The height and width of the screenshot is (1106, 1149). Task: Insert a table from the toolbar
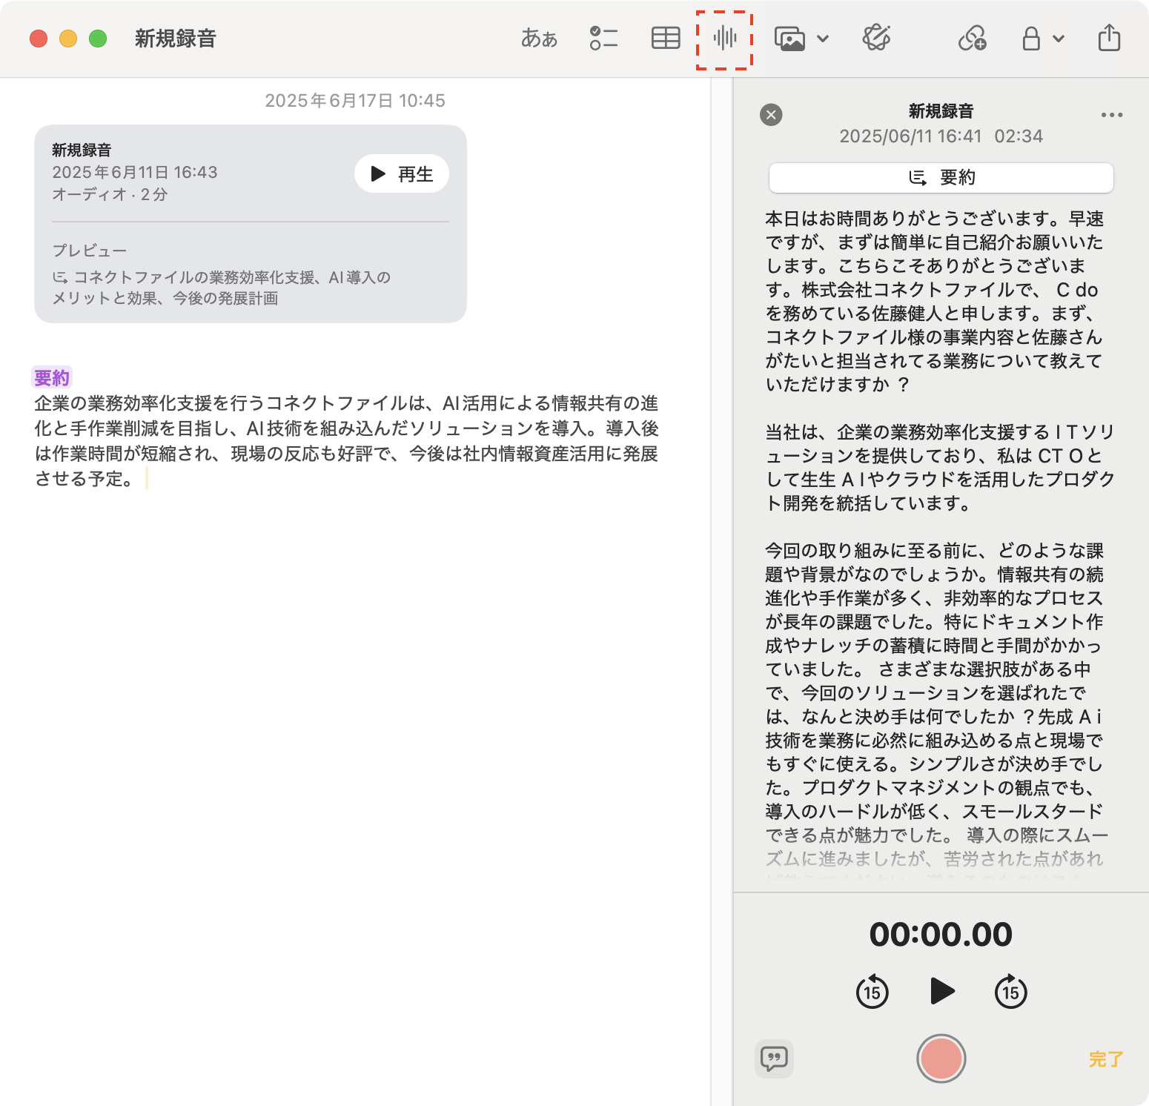click(x=665, y=39)
